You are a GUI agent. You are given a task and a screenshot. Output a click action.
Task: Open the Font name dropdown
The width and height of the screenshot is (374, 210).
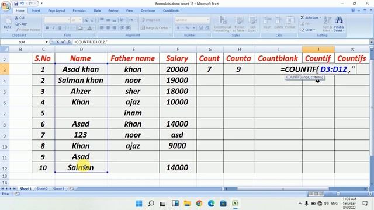pyautogui.click(x=68, y=20)
